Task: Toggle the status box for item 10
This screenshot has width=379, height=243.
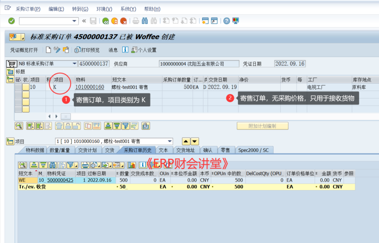Action: pos(26,87)
